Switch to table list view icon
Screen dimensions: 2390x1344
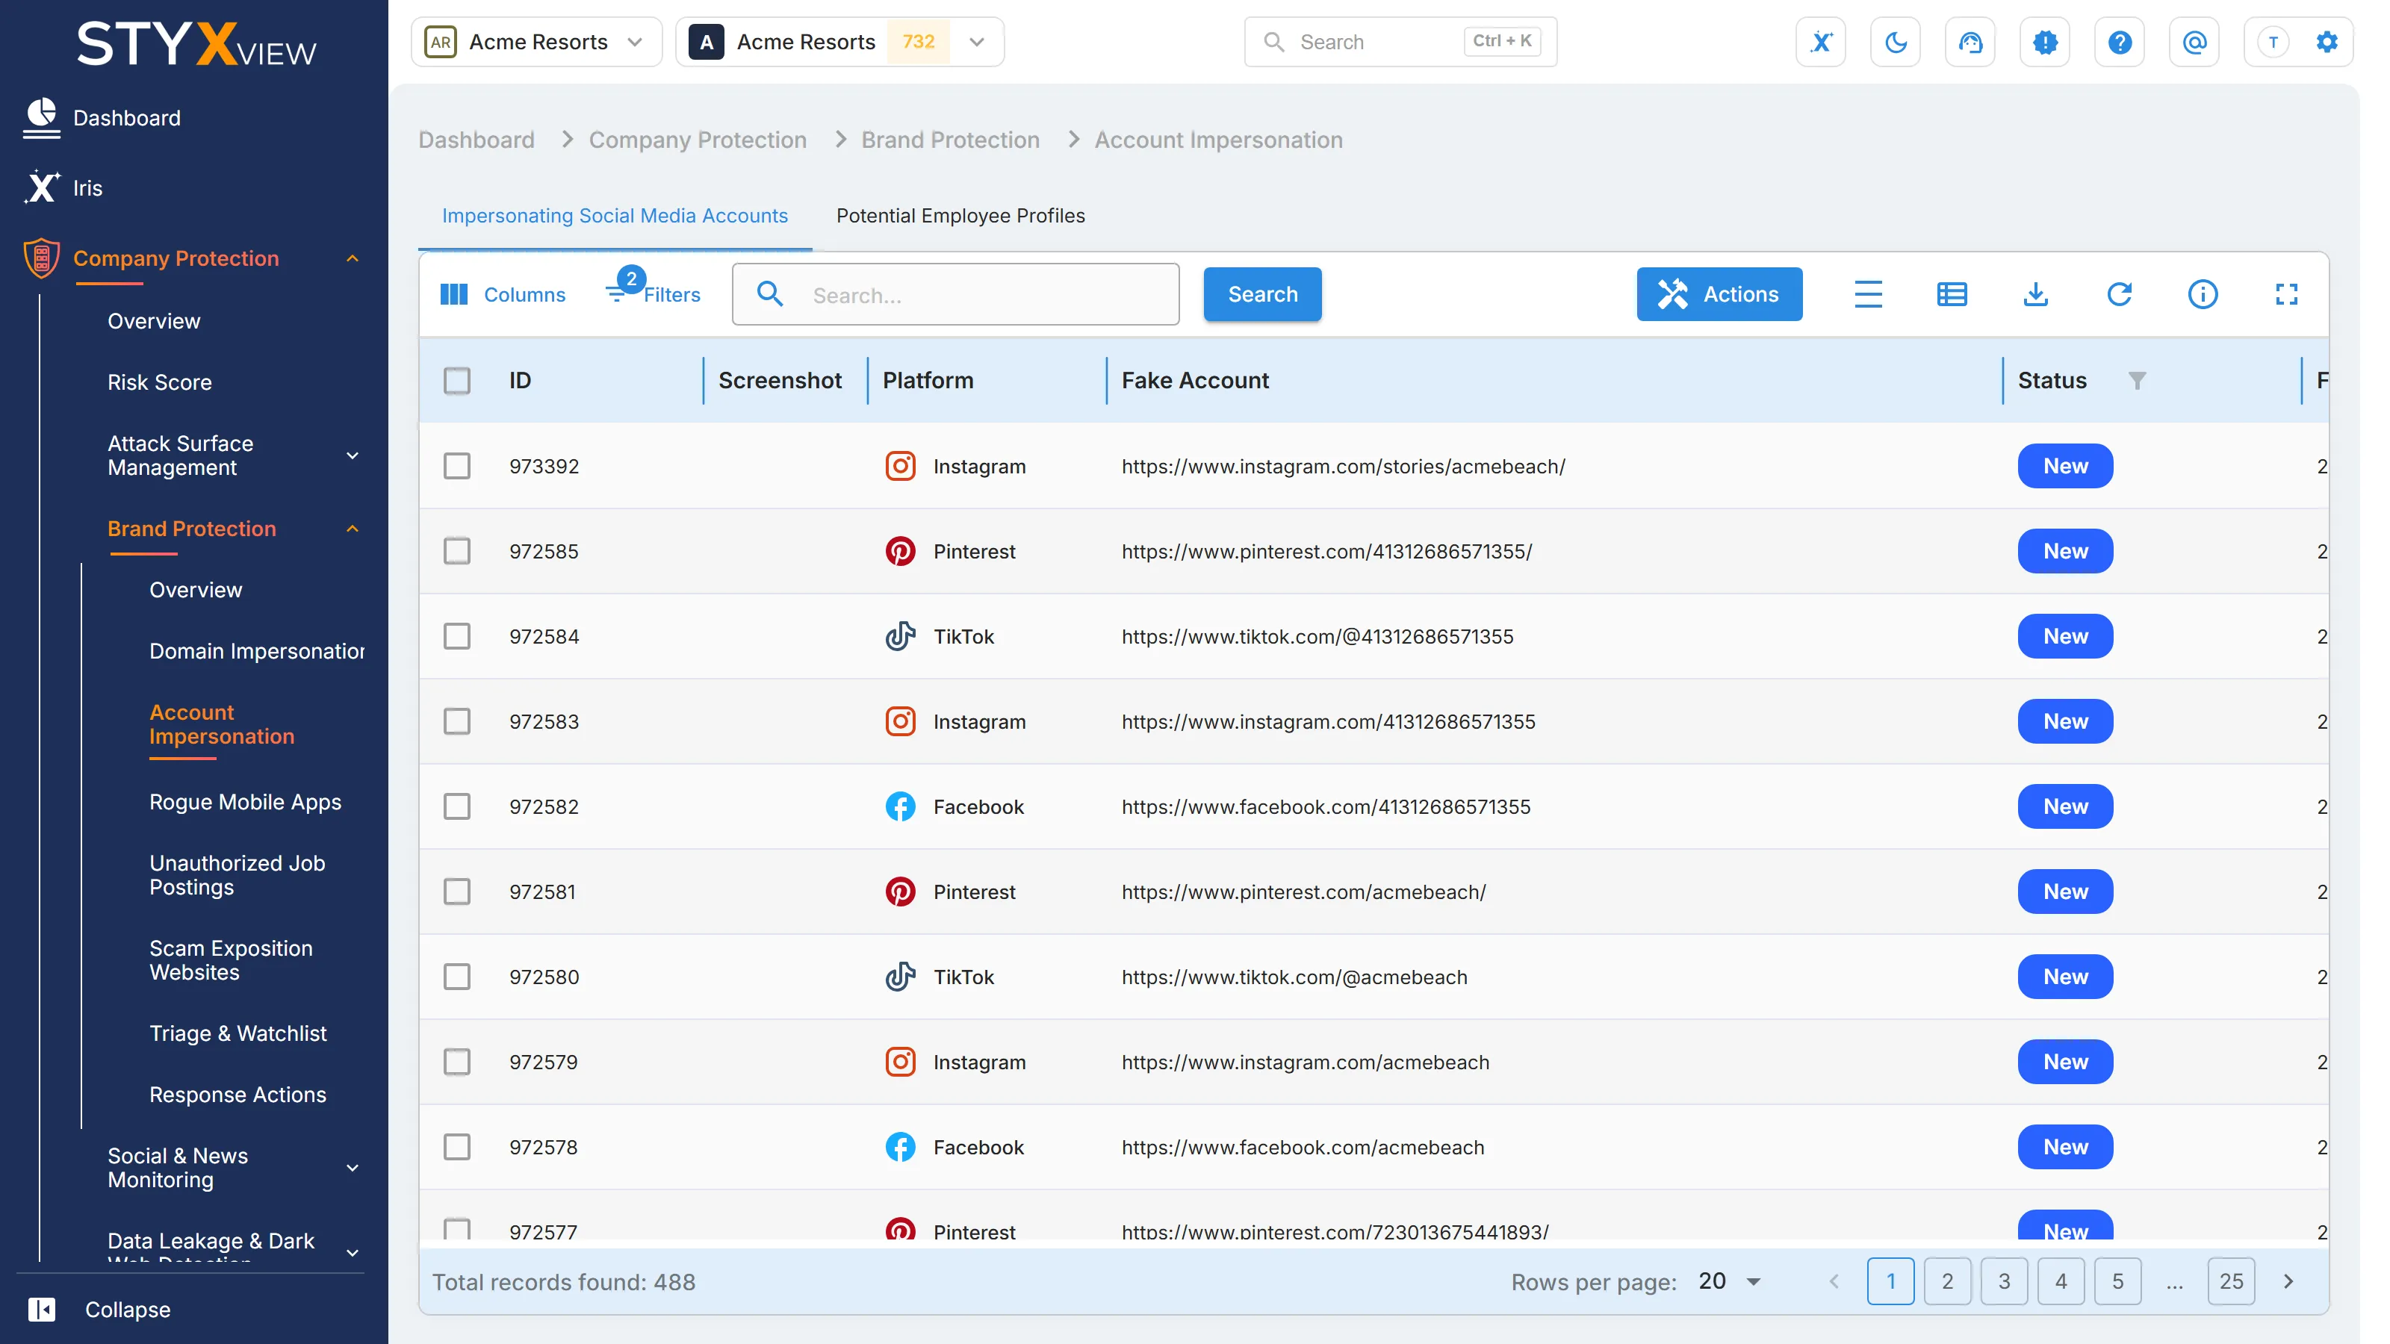coord(1951,294)
